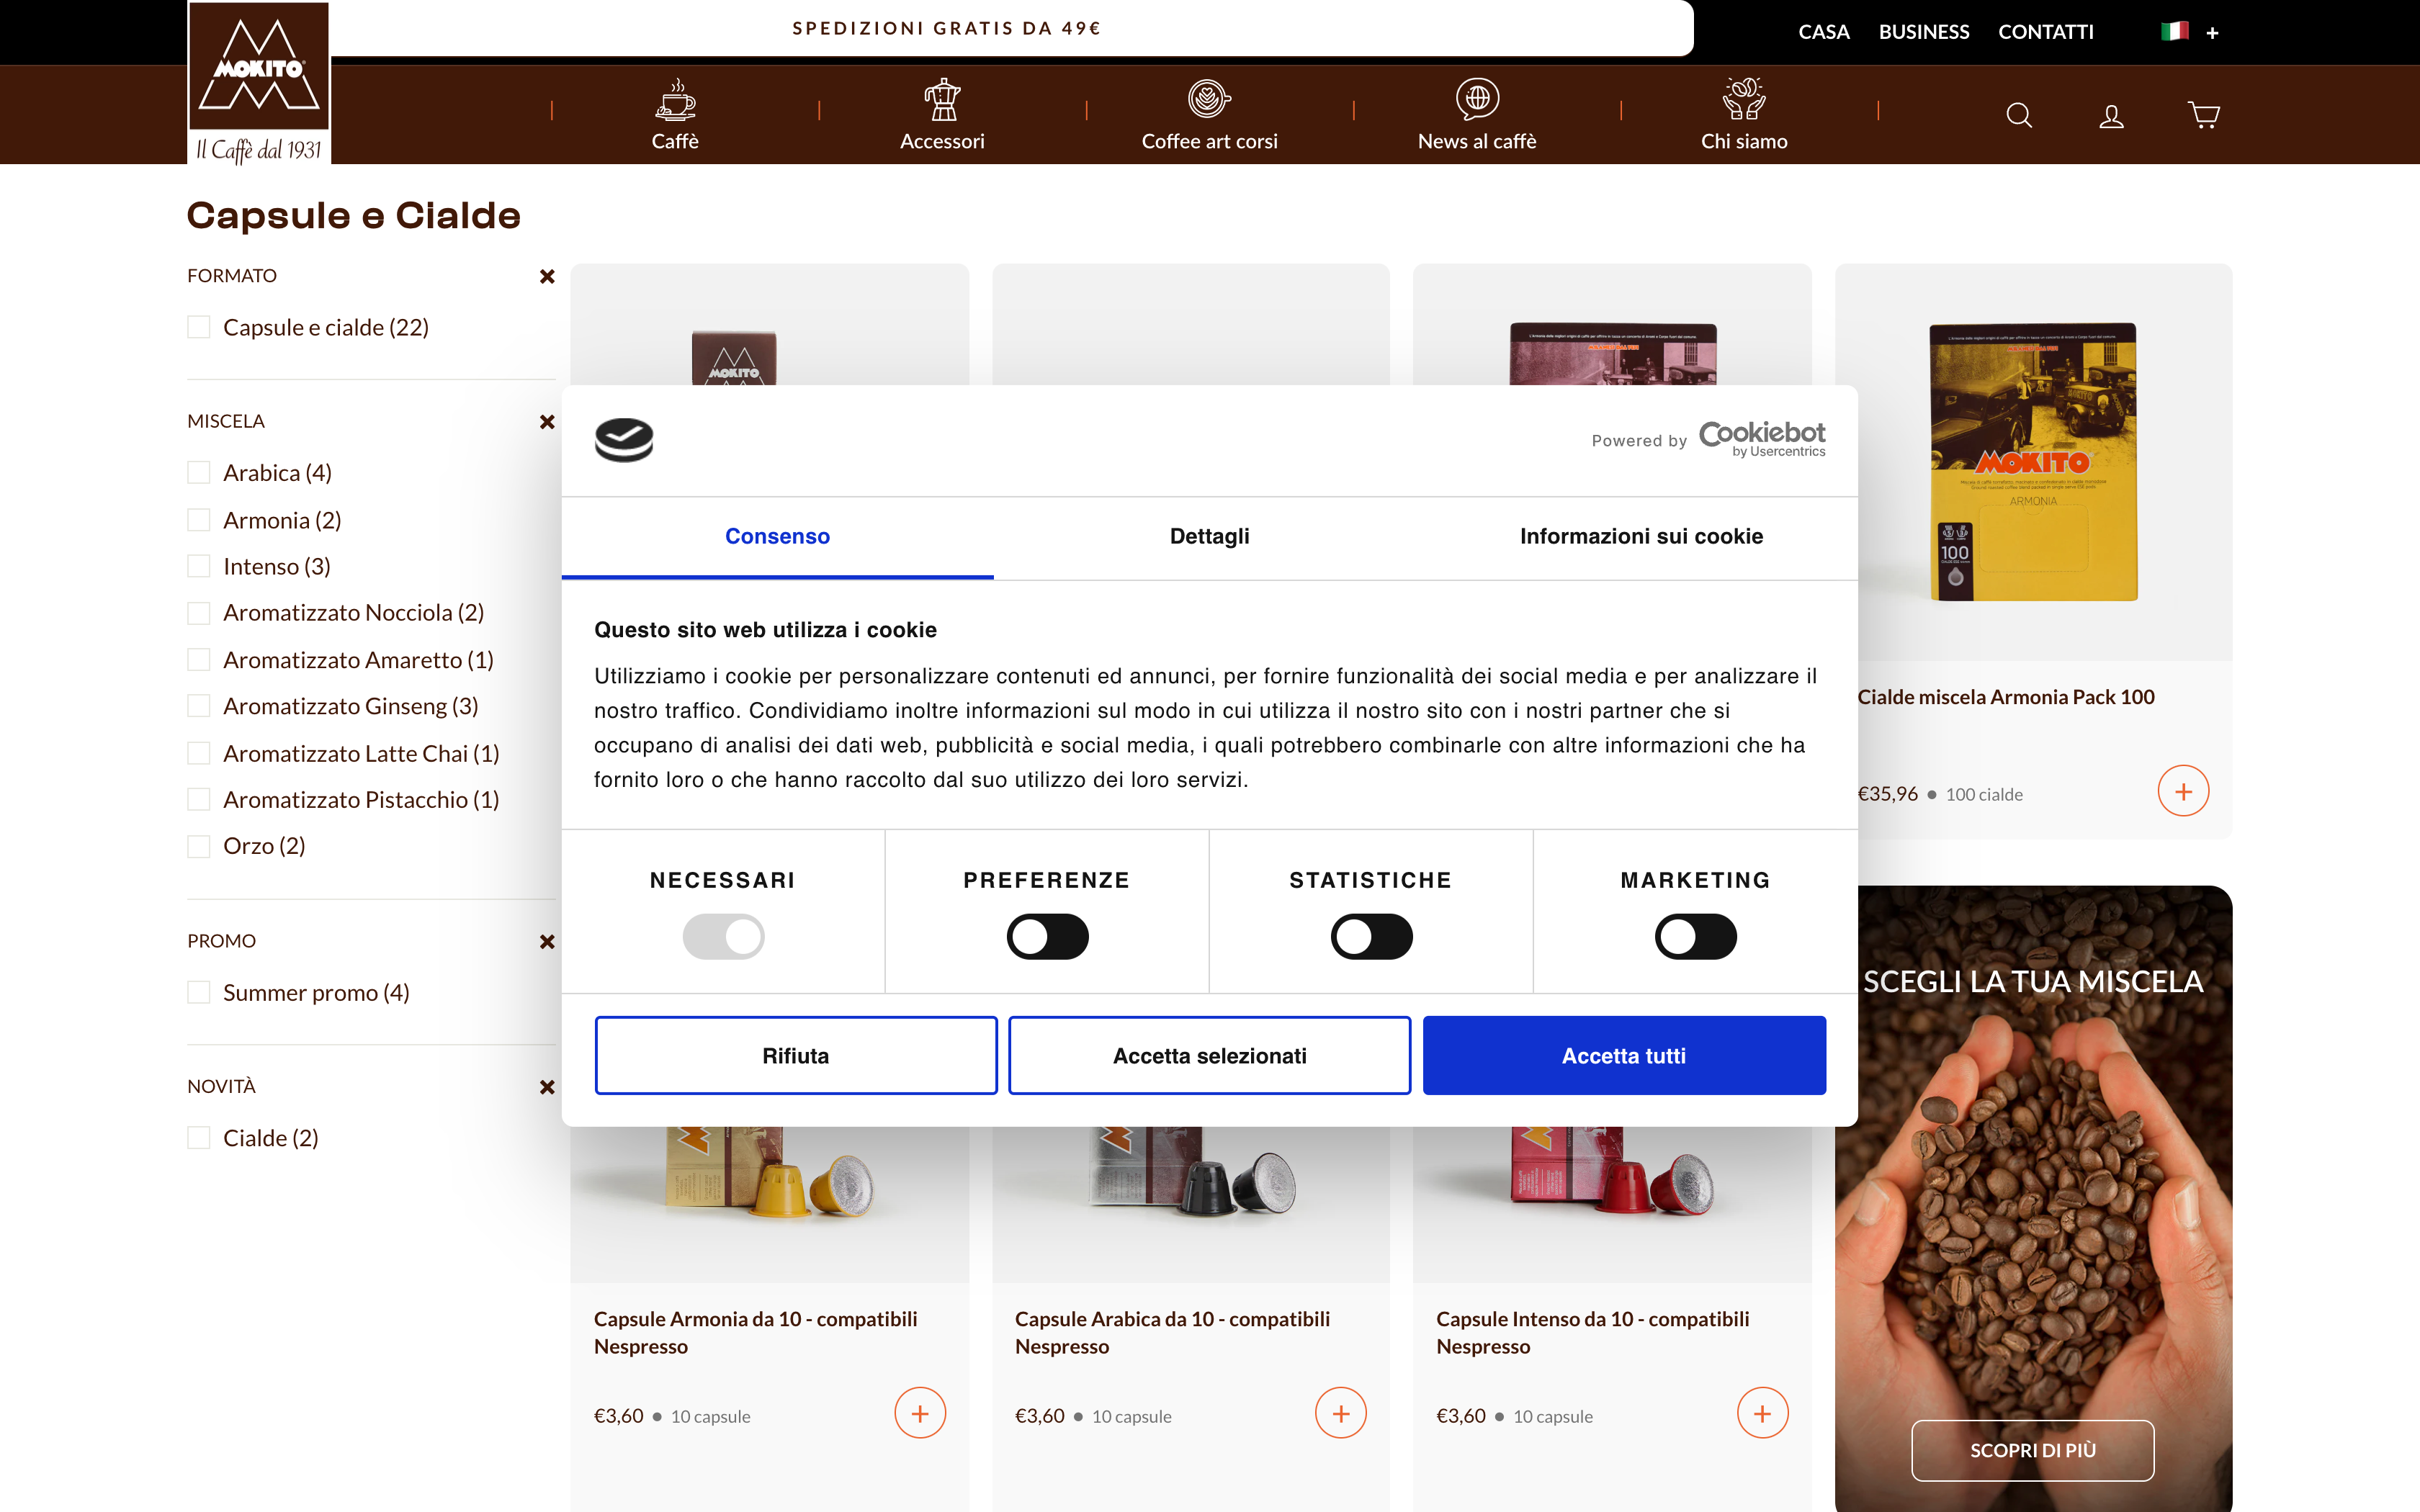Open the shopping cart icon
Screen dimensions: 2420x1512
[2204, 115]
